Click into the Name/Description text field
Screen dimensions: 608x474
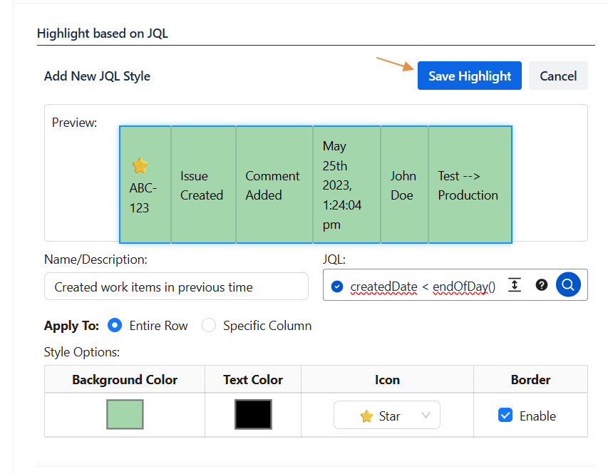pyautogui.click(x=176, y=287)
